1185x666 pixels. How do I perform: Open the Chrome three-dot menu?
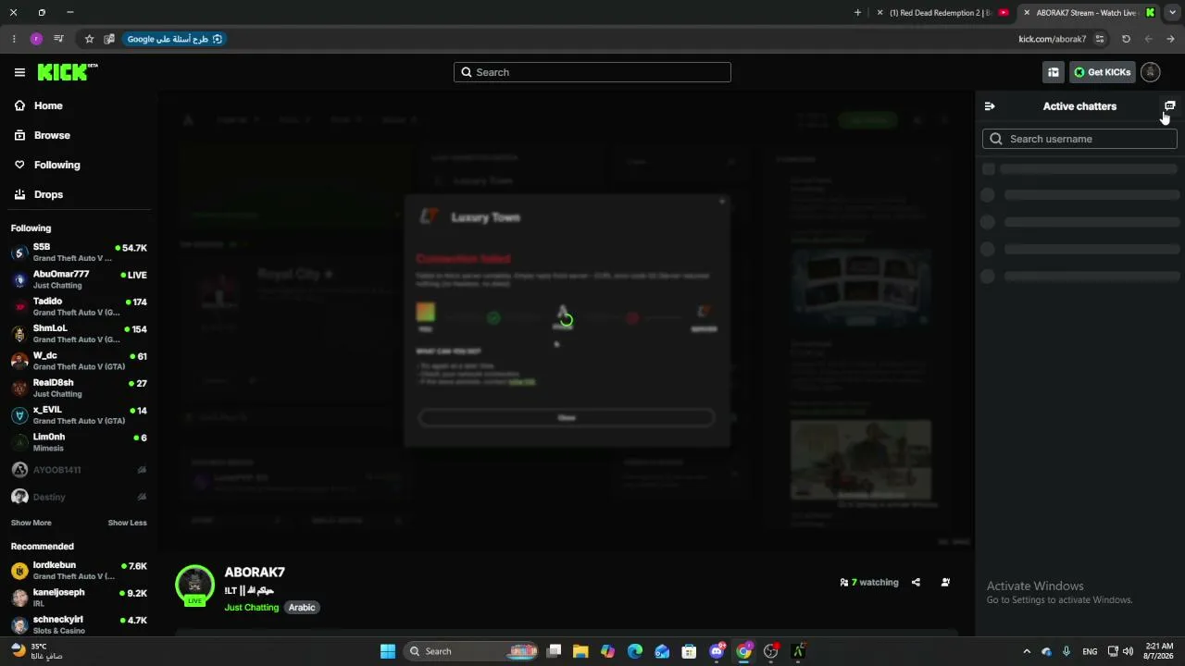click(x=13, y=39)
